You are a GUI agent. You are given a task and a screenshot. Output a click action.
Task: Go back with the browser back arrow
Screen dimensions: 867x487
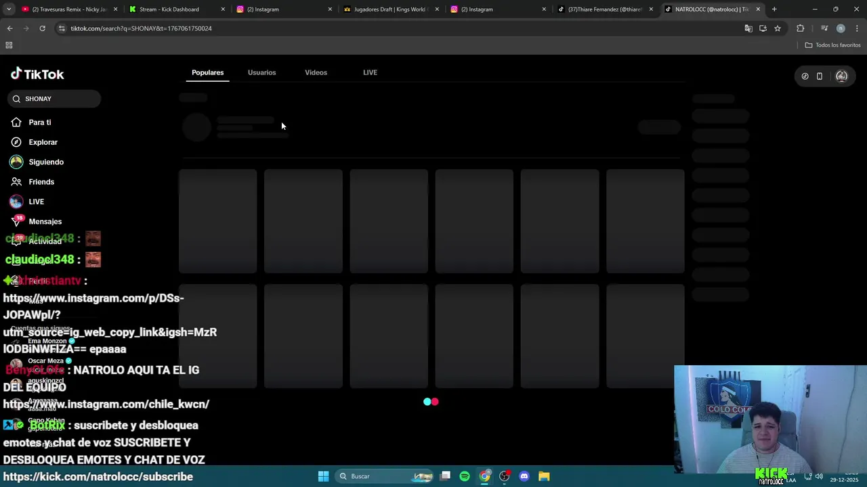click(x=9, y=28)
